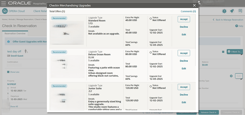The image size is (245, 115).
Task: Click the guest count person icon
Action: [26, 51]
